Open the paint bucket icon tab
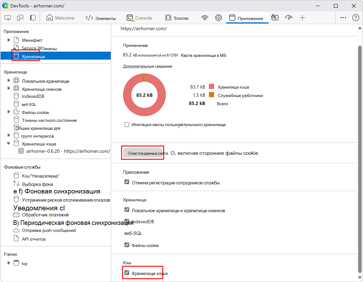 (x=275, y=18)
